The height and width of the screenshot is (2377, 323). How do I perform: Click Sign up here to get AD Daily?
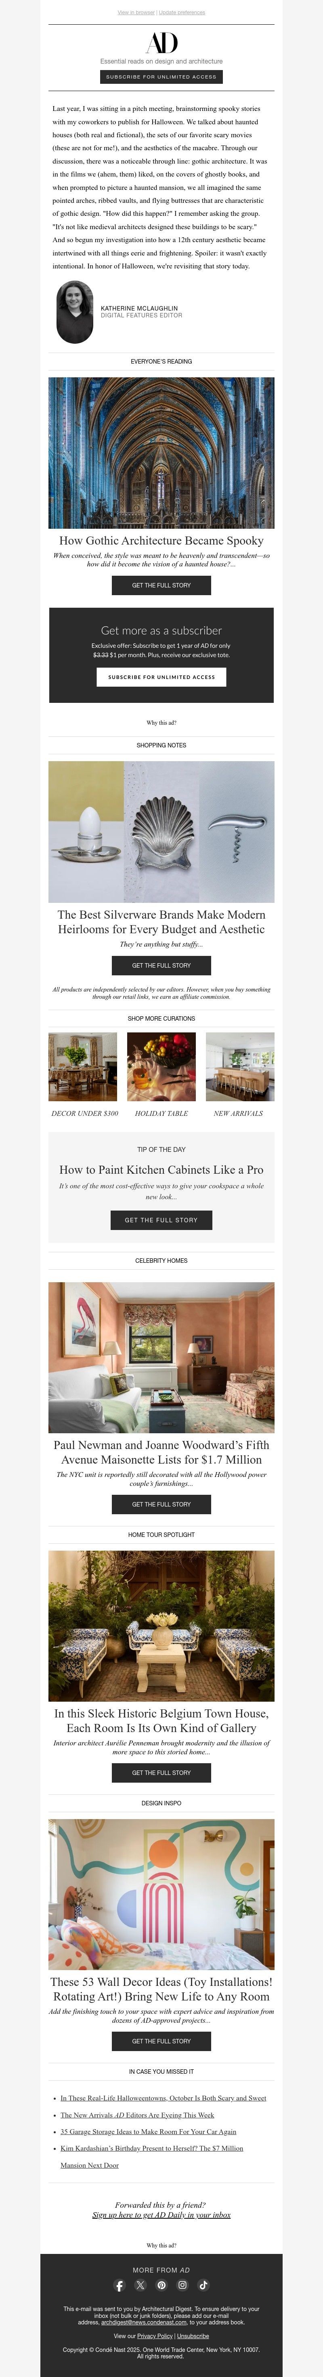tap(161, 2214)
